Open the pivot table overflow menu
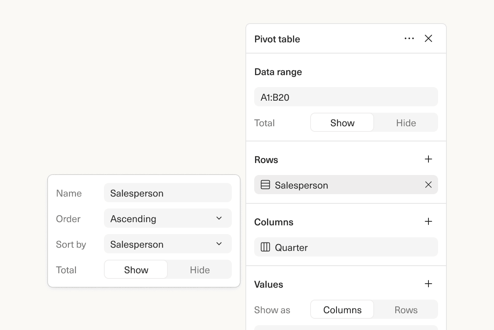The width and height of the screenshot is (494, 330). click(409, 38)
